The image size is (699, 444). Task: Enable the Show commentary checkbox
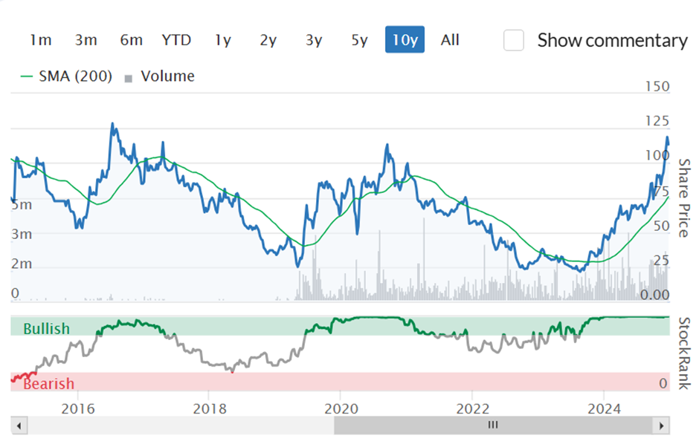click(x=514, y=41)
